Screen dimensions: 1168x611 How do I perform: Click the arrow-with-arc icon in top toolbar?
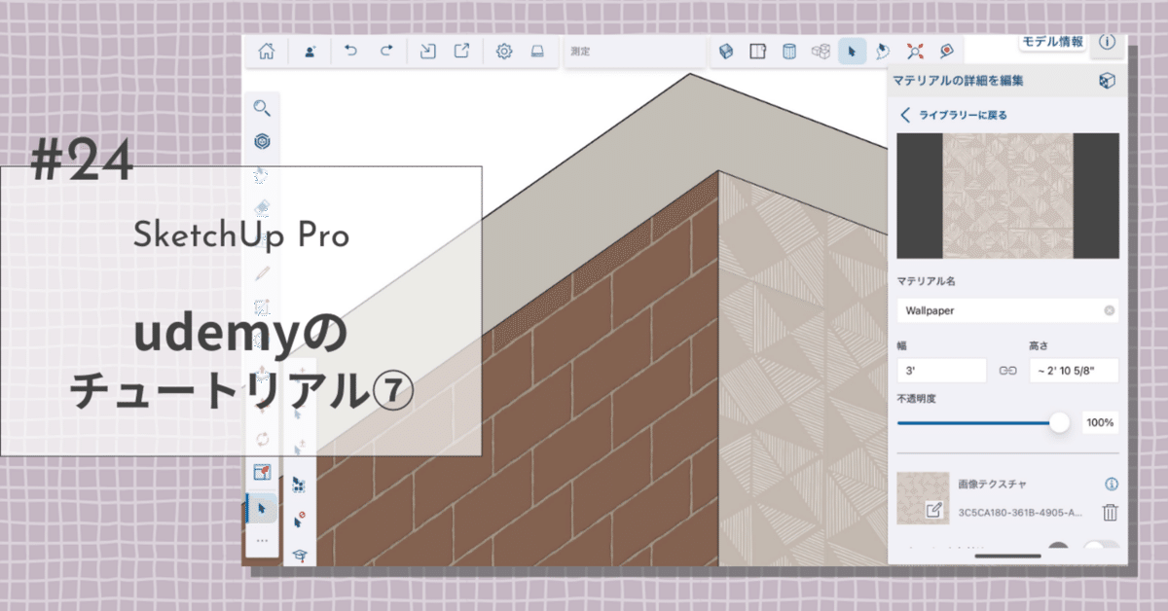(883, 52)
